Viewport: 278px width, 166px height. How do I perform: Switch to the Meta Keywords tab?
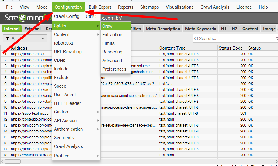(x=201, y=29)
